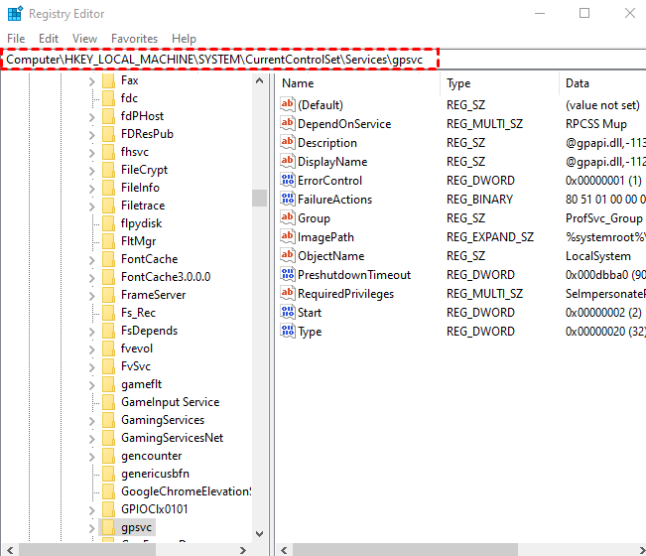Click the tree scroll-down arrow
Image resolution: width=646 pixels, height=556 pixels.
coord(260,534)
